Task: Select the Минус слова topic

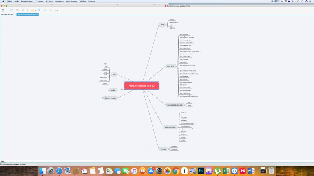Action: pyautogui.click(x=110, y=98)
